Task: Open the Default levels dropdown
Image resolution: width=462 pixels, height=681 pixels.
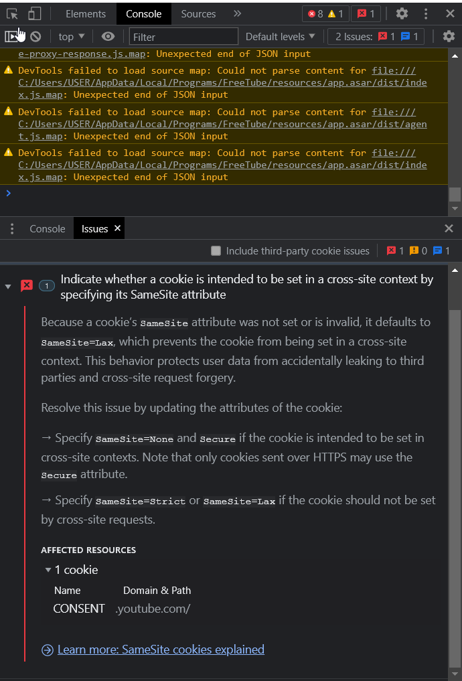Action: click(x=280, y=36)
